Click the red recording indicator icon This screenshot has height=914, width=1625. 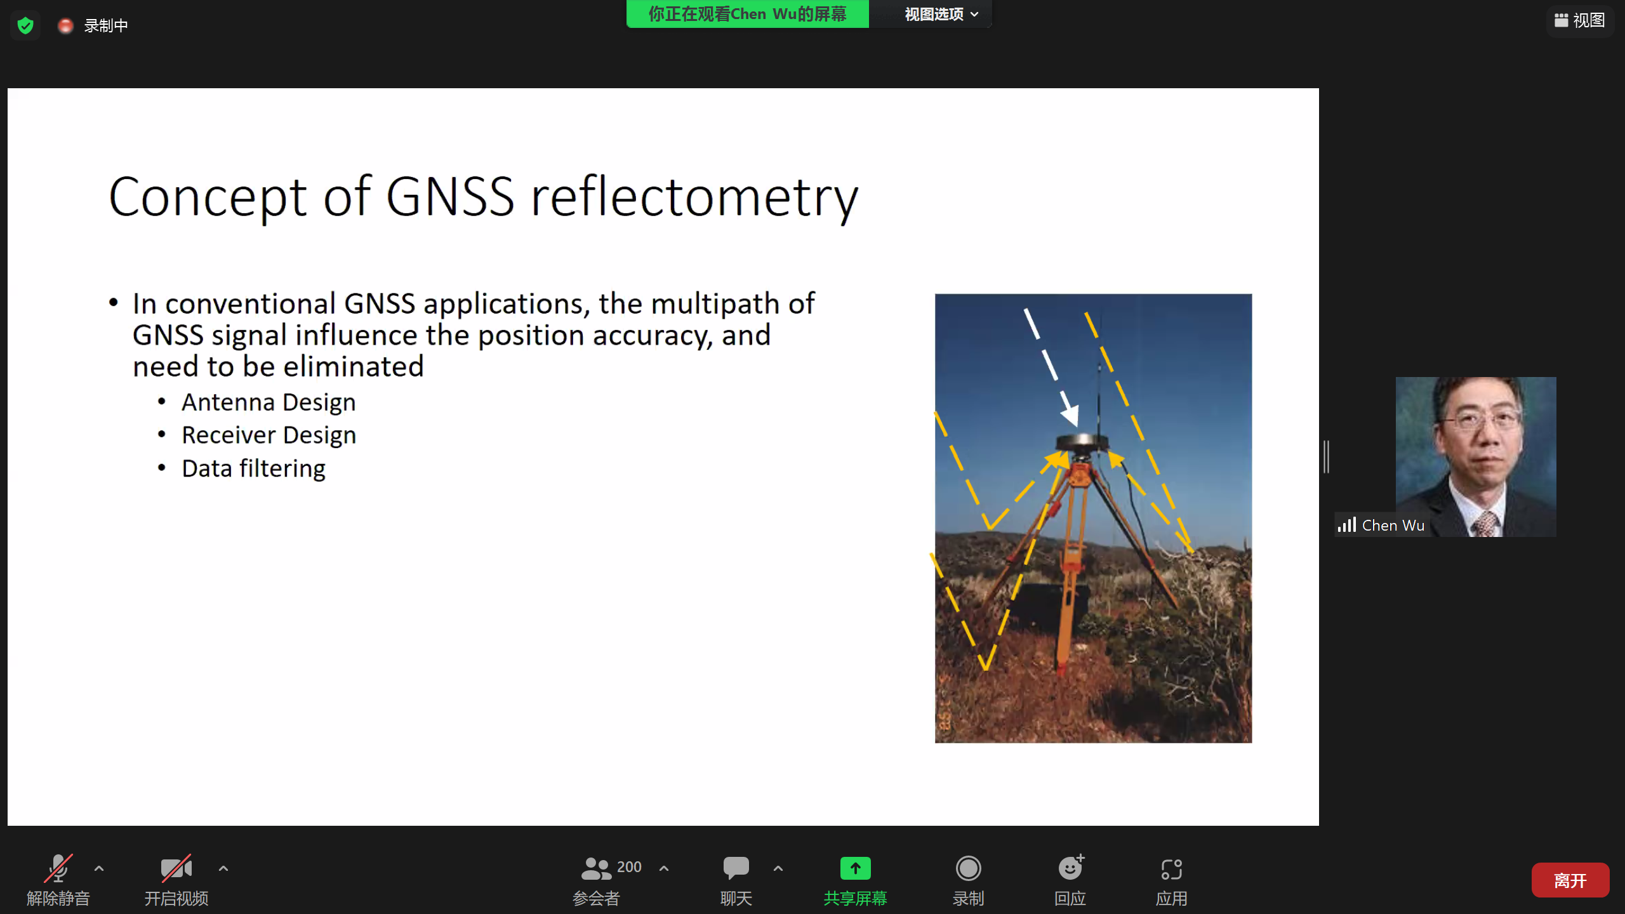(65, 26)
